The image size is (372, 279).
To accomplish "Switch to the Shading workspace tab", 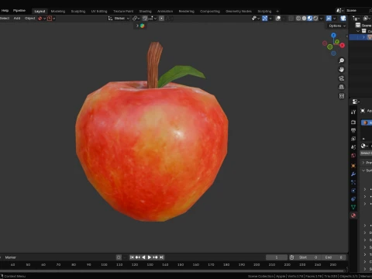I will click(x=145, y=11).
